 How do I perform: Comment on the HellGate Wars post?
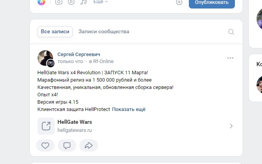pos(67,145)
